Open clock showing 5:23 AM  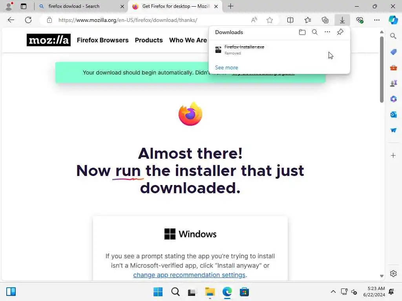tap(374, 292)
